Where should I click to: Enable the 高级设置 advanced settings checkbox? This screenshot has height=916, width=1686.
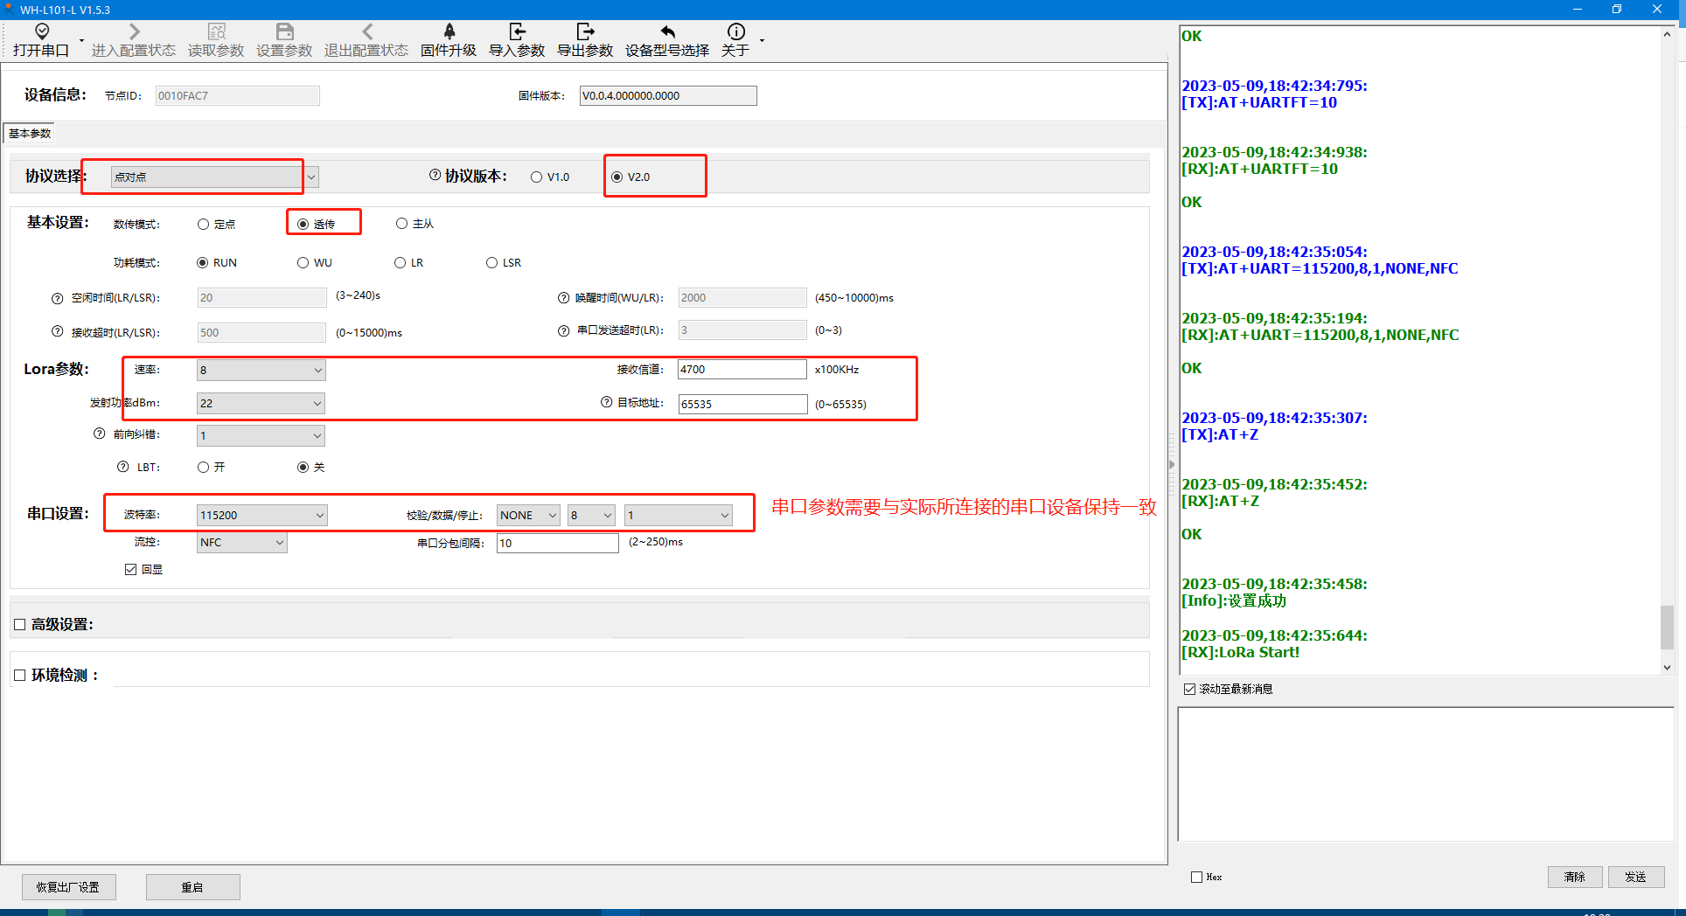[x=20, y=625]
